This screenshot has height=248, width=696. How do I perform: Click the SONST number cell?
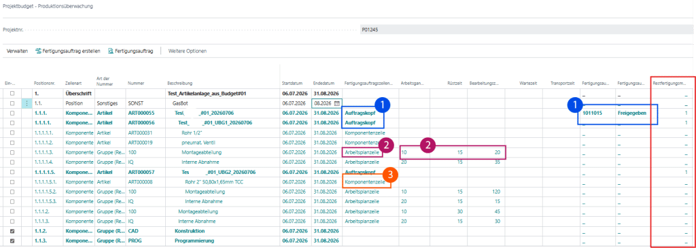click(135, 103)
